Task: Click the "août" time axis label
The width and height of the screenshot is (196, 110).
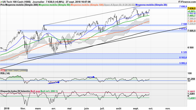Action: [x=118, y=108]
